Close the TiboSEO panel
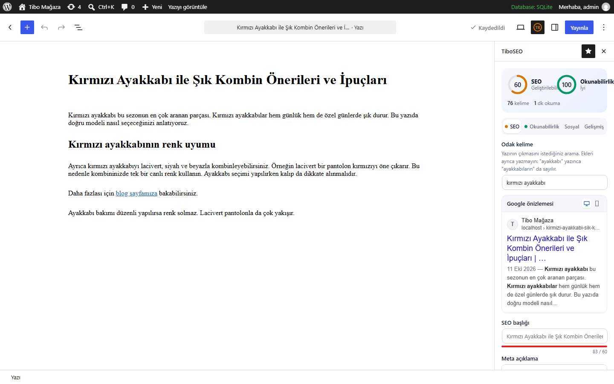This screenshot has width=614, height=384. pyautogui.click(x=604, y=51)
